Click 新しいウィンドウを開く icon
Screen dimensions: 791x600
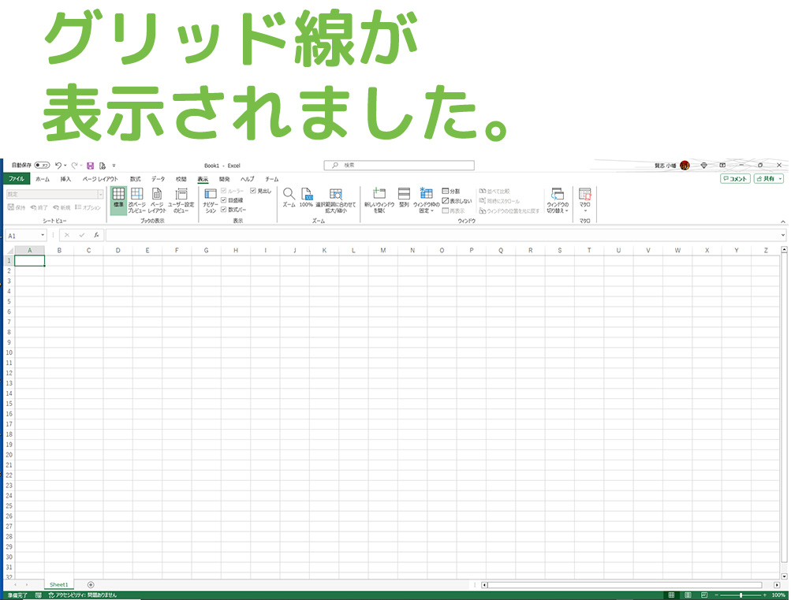coord(379,197)
